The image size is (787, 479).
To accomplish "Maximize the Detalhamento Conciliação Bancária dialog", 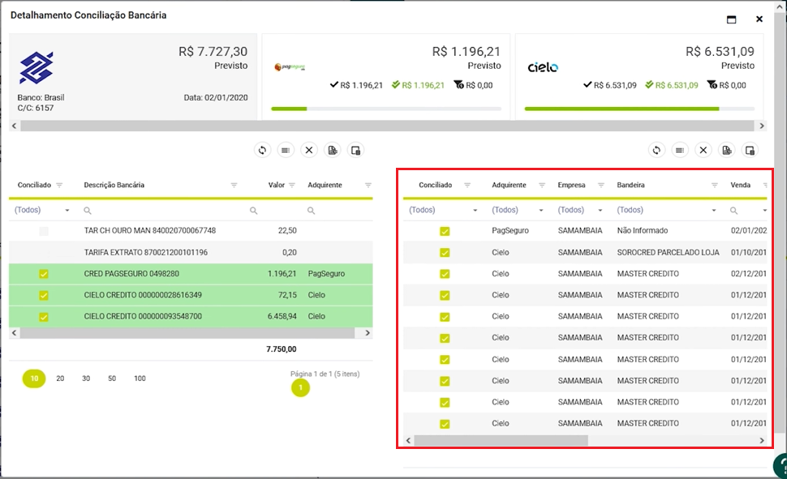I will coord(731,19).
